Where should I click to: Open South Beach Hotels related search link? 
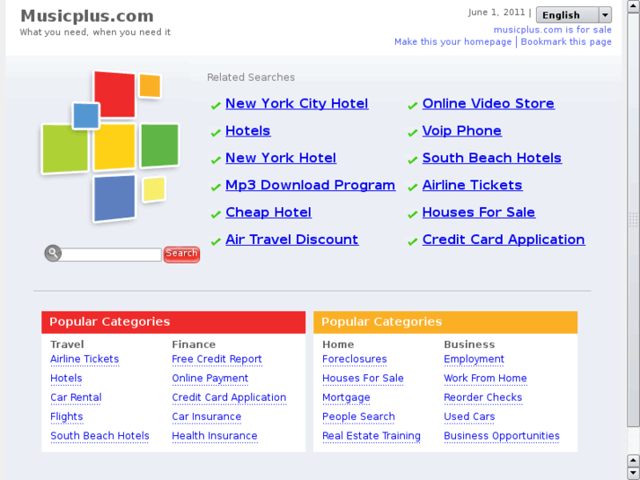[492, 158]
